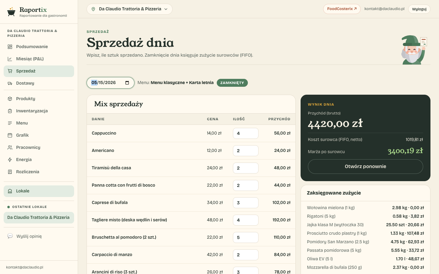The width and height of the screenshot is (439, 274).
Task: Click the CENA column header
Action: tap(212, 119)
